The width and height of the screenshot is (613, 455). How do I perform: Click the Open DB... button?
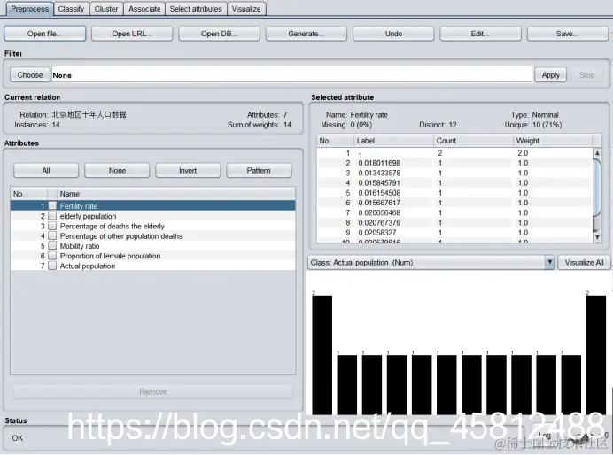219,34
